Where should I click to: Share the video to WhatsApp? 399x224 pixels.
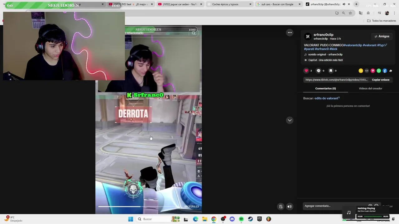pos(379,71)
